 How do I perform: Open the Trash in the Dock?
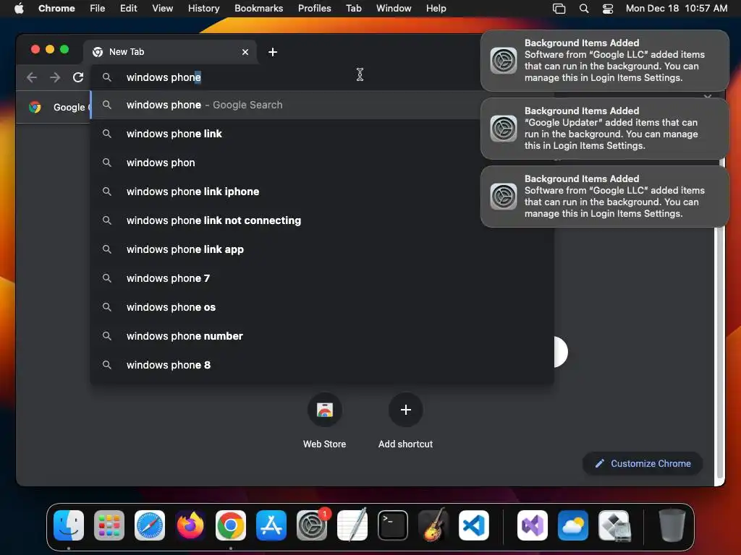[x=672, y=525]
